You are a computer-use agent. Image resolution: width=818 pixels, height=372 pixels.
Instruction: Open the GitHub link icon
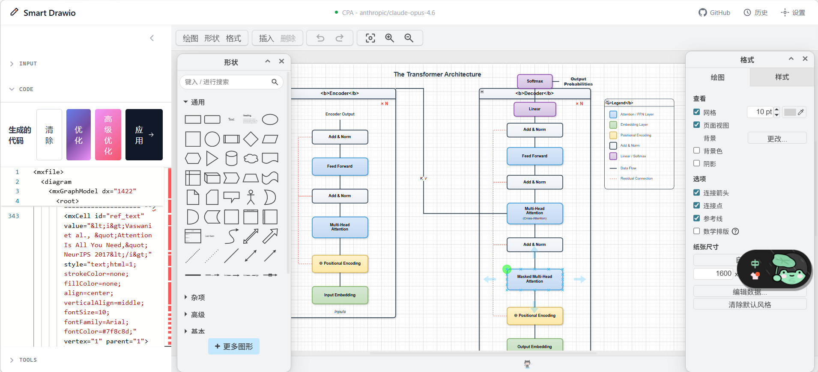coord(703,13)
